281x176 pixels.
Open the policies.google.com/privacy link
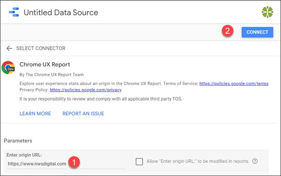(86, 90)
